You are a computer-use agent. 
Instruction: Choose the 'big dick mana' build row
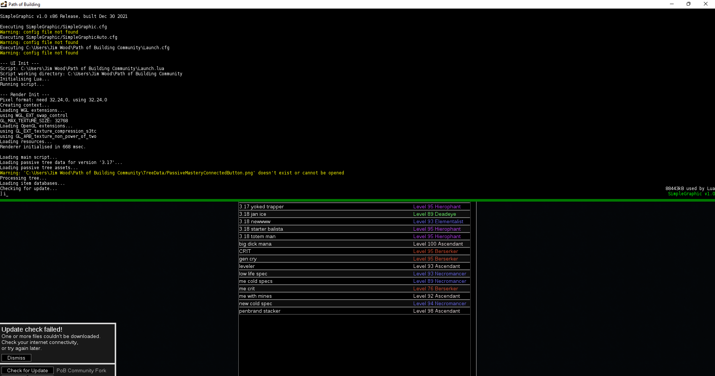tap(354, 244)
